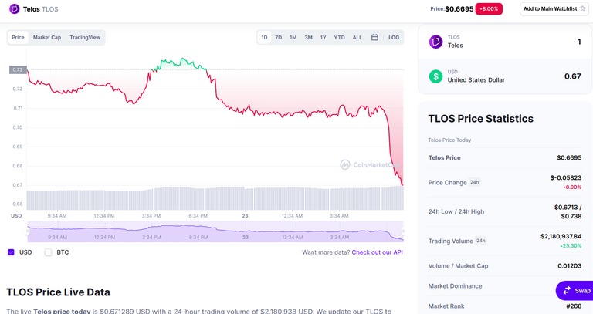The width and height of the screenshot is (593, 314).
Task: Switch to Market Cap tab
Action: (x=47, y=37)
